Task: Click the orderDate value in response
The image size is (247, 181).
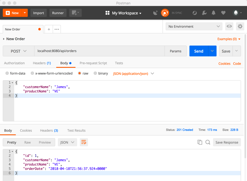Action: pyautogui.click(x=78, y=169)
